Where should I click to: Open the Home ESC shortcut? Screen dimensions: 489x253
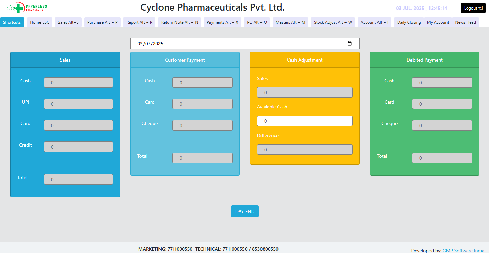tap(39, 22)
